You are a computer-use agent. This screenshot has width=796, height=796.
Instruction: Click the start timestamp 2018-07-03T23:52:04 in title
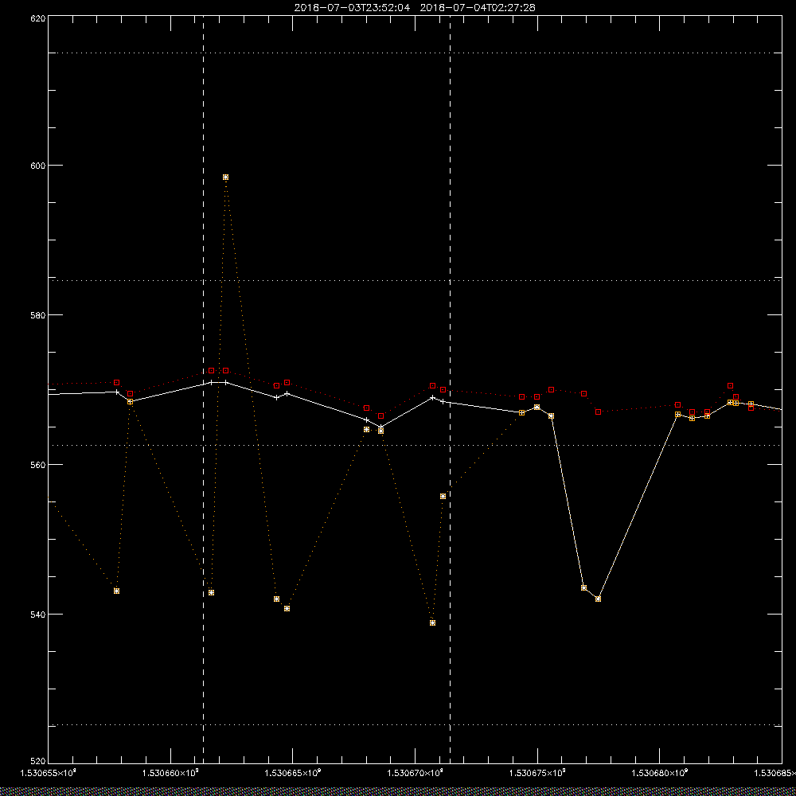click(352, 8)
